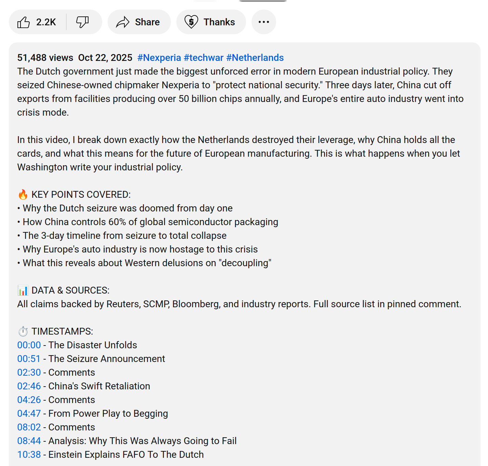Viewport: 488px width, 466px height.
Task: Open the #techwar hashtag link
Action: point(203,57)
